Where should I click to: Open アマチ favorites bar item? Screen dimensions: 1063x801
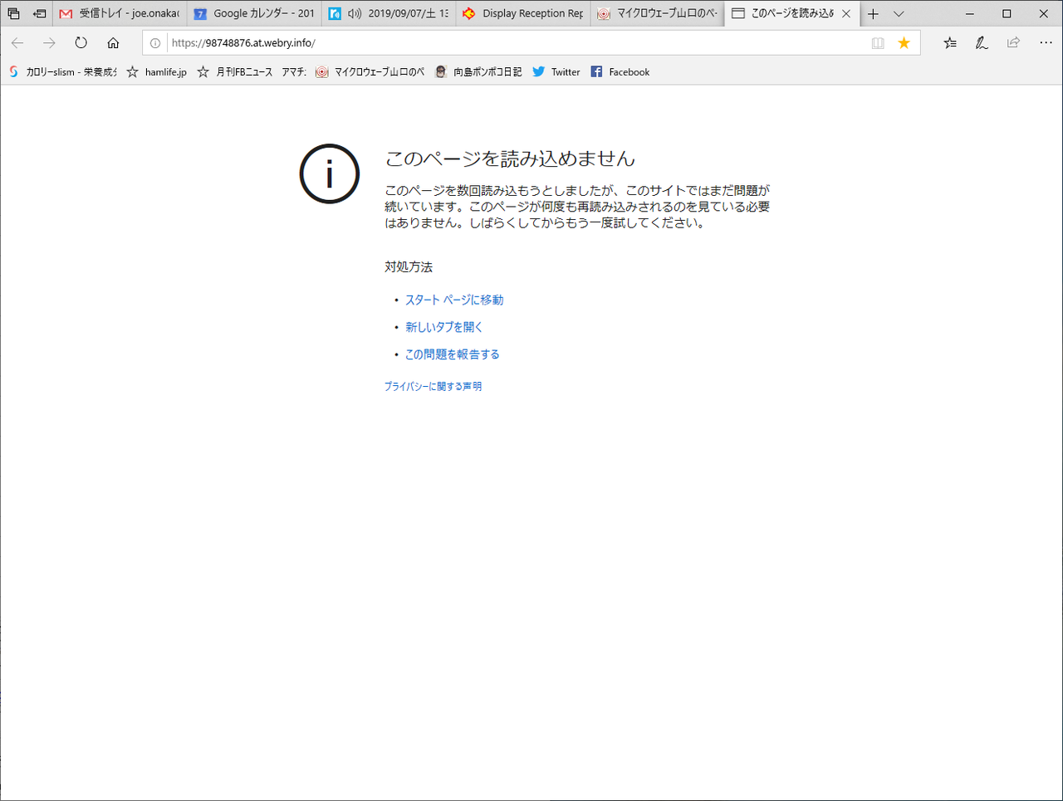tap(294, 72)
